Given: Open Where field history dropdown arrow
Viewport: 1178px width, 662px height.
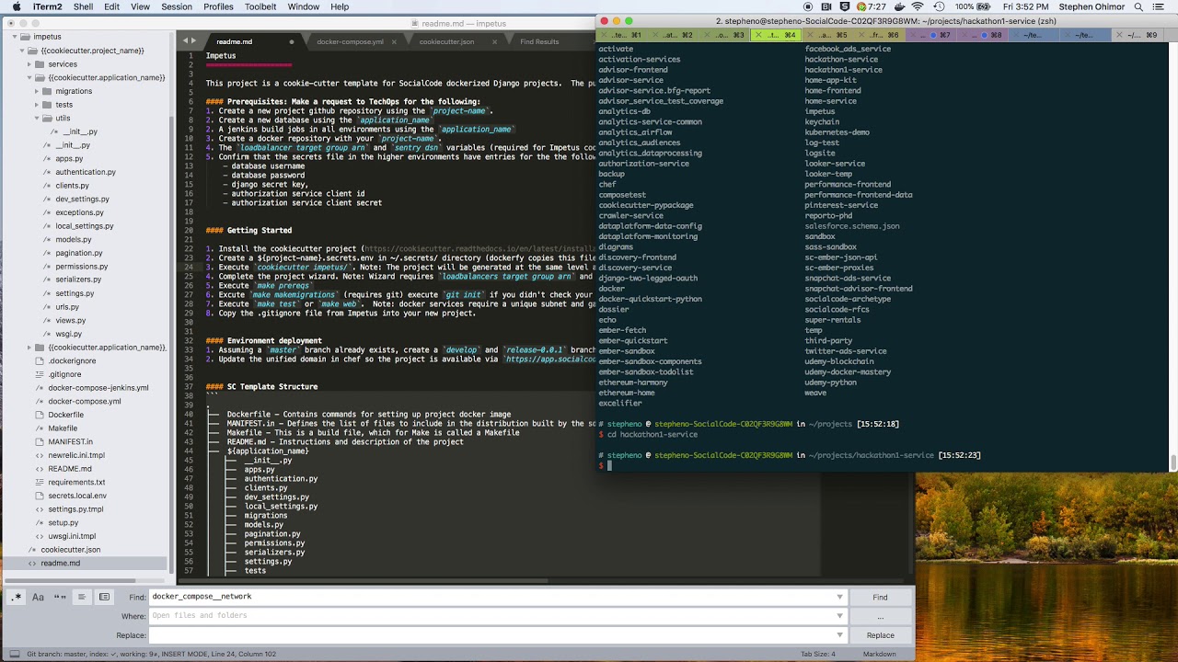Looking at the screenshot, I should click(839, 616).
